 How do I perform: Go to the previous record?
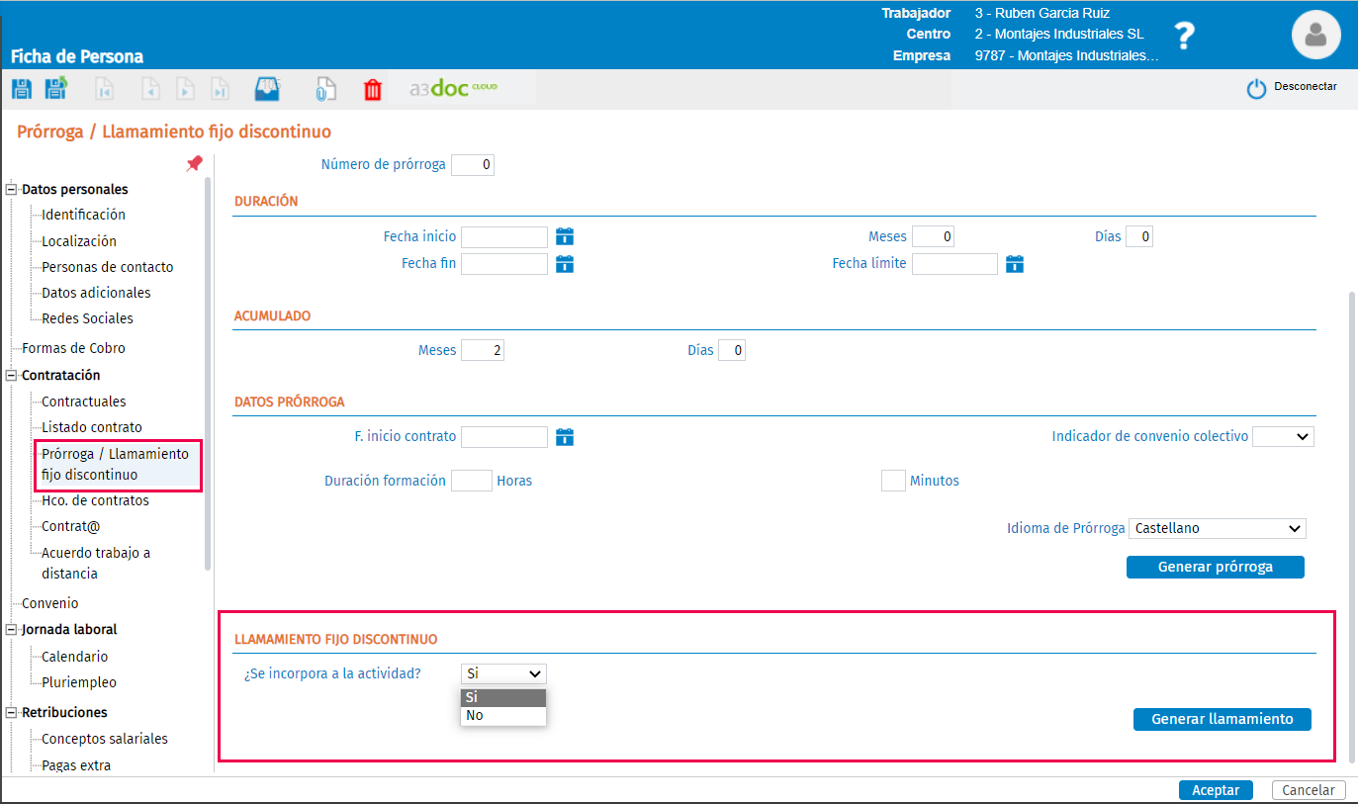151,89
